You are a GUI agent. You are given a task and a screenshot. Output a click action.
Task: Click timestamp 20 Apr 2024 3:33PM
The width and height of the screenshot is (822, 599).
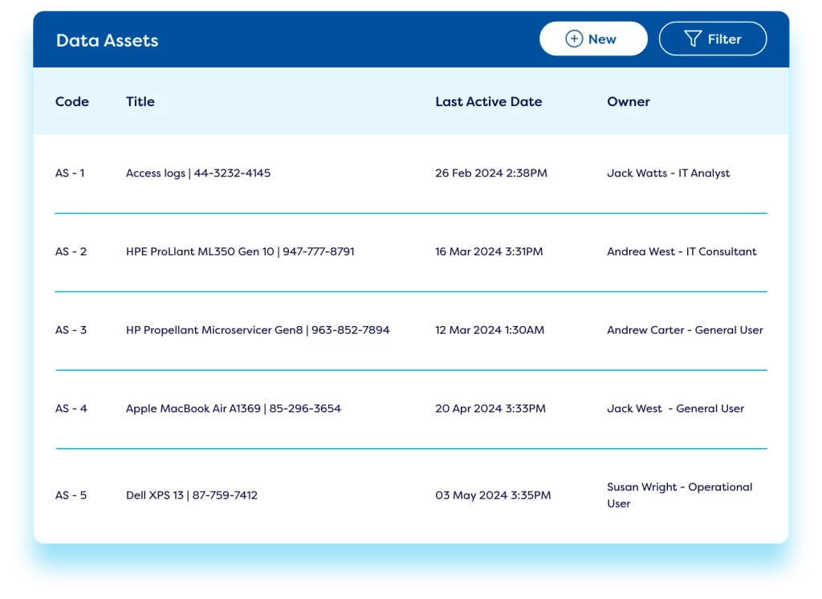tap(490, 409)
